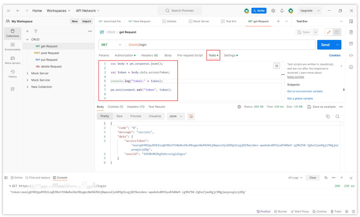Toggle the Console panel
Image resolution: width=360 pixels, height=217 pixels.
60,178
